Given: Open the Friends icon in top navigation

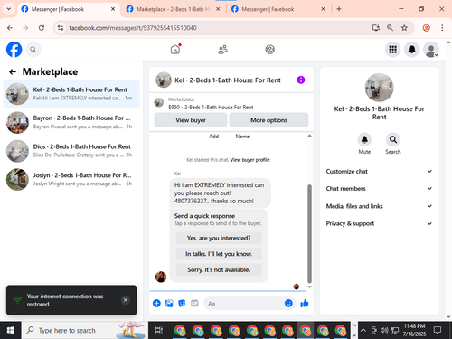Looking at the screenshot, I should point(222,50).
